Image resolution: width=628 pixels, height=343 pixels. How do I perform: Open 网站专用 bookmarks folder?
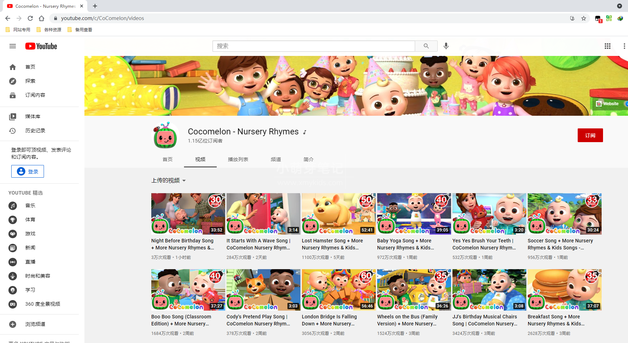tap(18, 30)
